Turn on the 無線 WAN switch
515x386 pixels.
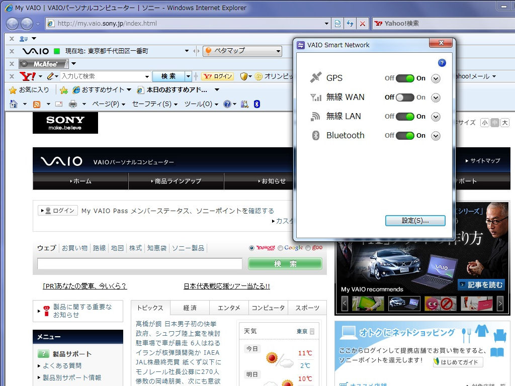[405, 97]
